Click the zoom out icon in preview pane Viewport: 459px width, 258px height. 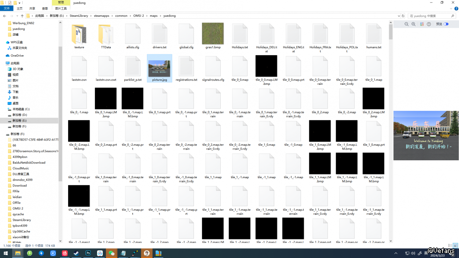(406, 24)
